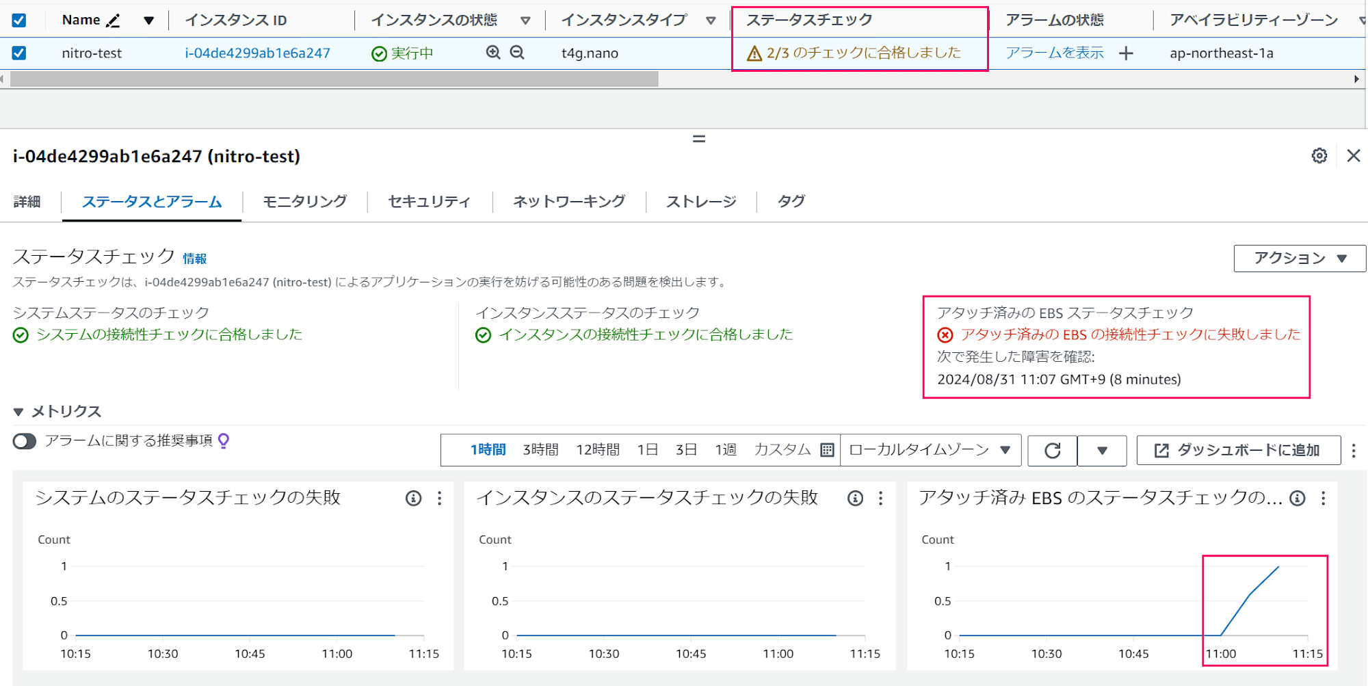Click the refresh metrics icon button

pyautogui.click(x=1053, y=451)
